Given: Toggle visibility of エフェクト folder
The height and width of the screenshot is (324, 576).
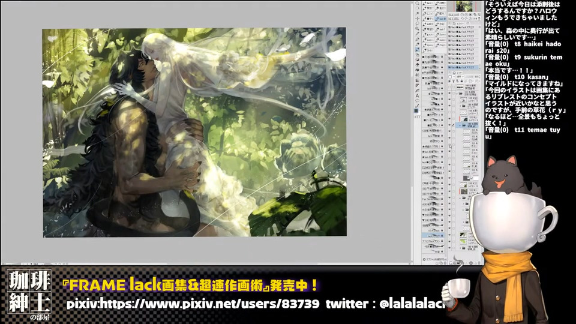Looking at the screenshot, I should [449, 106].
